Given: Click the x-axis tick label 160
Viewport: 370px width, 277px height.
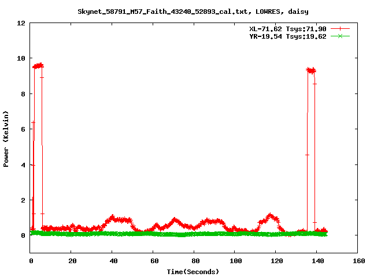Looking at the screenshot, I should point(359,261).
